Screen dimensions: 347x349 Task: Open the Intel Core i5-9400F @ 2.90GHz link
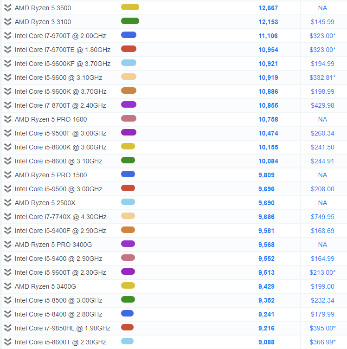click(60, 231)
